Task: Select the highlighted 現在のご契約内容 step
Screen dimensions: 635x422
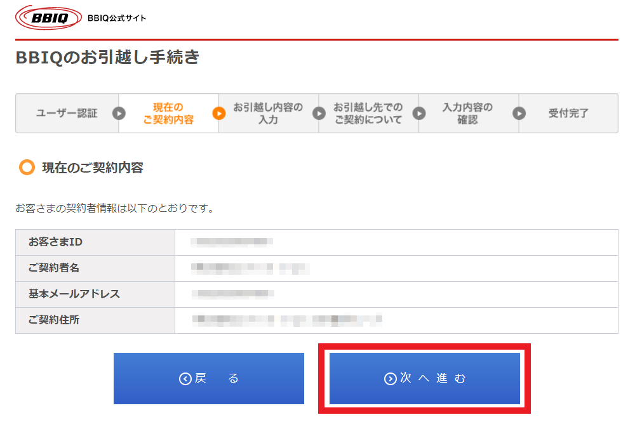Action: (168, 114)
